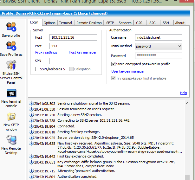This screenshot has width=195, height=180.
Task: Select the Services tab
Action: 125,23
